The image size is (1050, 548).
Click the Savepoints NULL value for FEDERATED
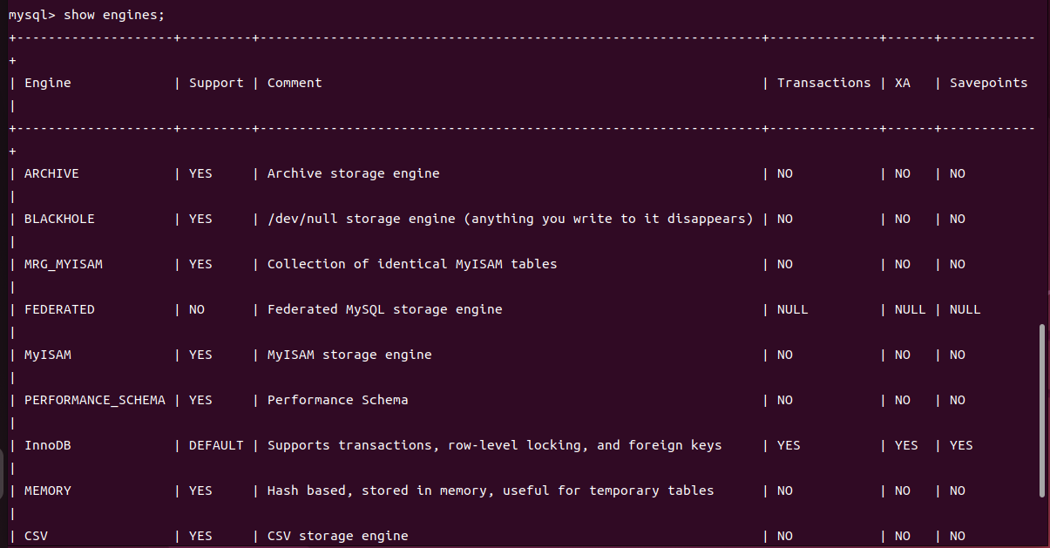(x=965, y=309)
